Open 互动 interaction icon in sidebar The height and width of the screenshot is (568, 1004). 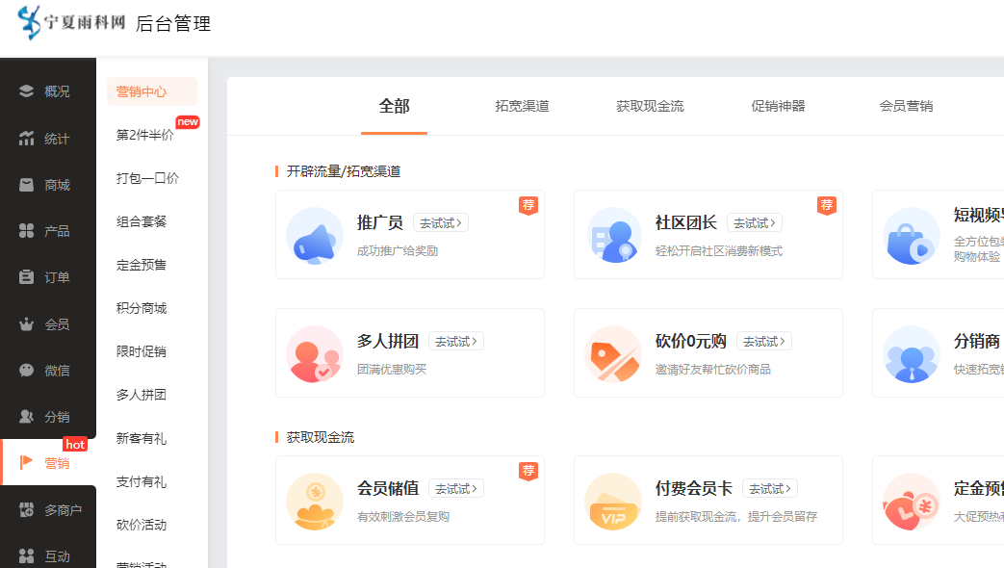pyautogui.click(x=26, y=555)
